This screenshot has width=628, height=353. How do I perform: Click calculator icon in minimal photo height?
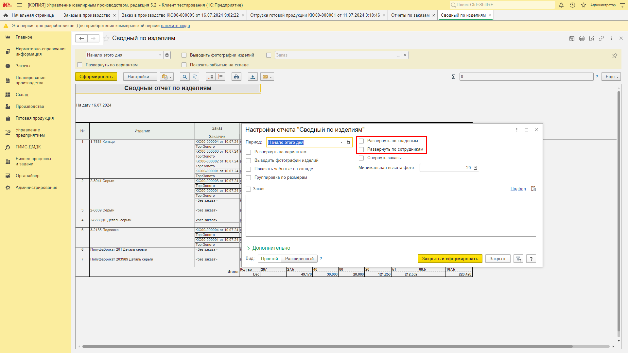pyautogui.click(x=476, y=168)
